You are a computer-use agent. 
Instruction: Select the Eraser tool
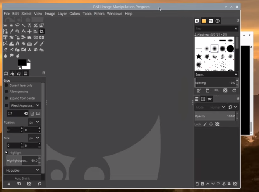click(x=5, y=49)
